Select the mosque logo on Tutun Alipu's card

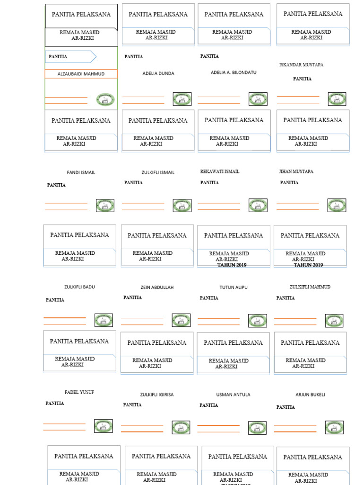coord(258,320)
